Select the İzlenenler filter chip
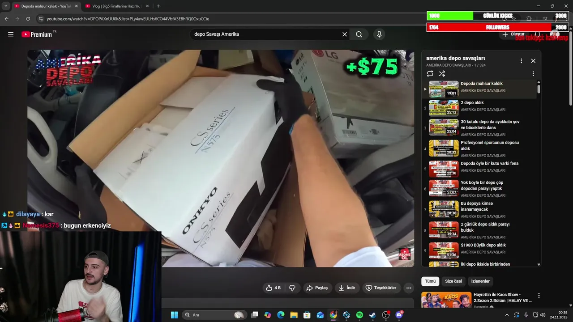This screenshot has width=573, height=322. click(x=480, y=281)
